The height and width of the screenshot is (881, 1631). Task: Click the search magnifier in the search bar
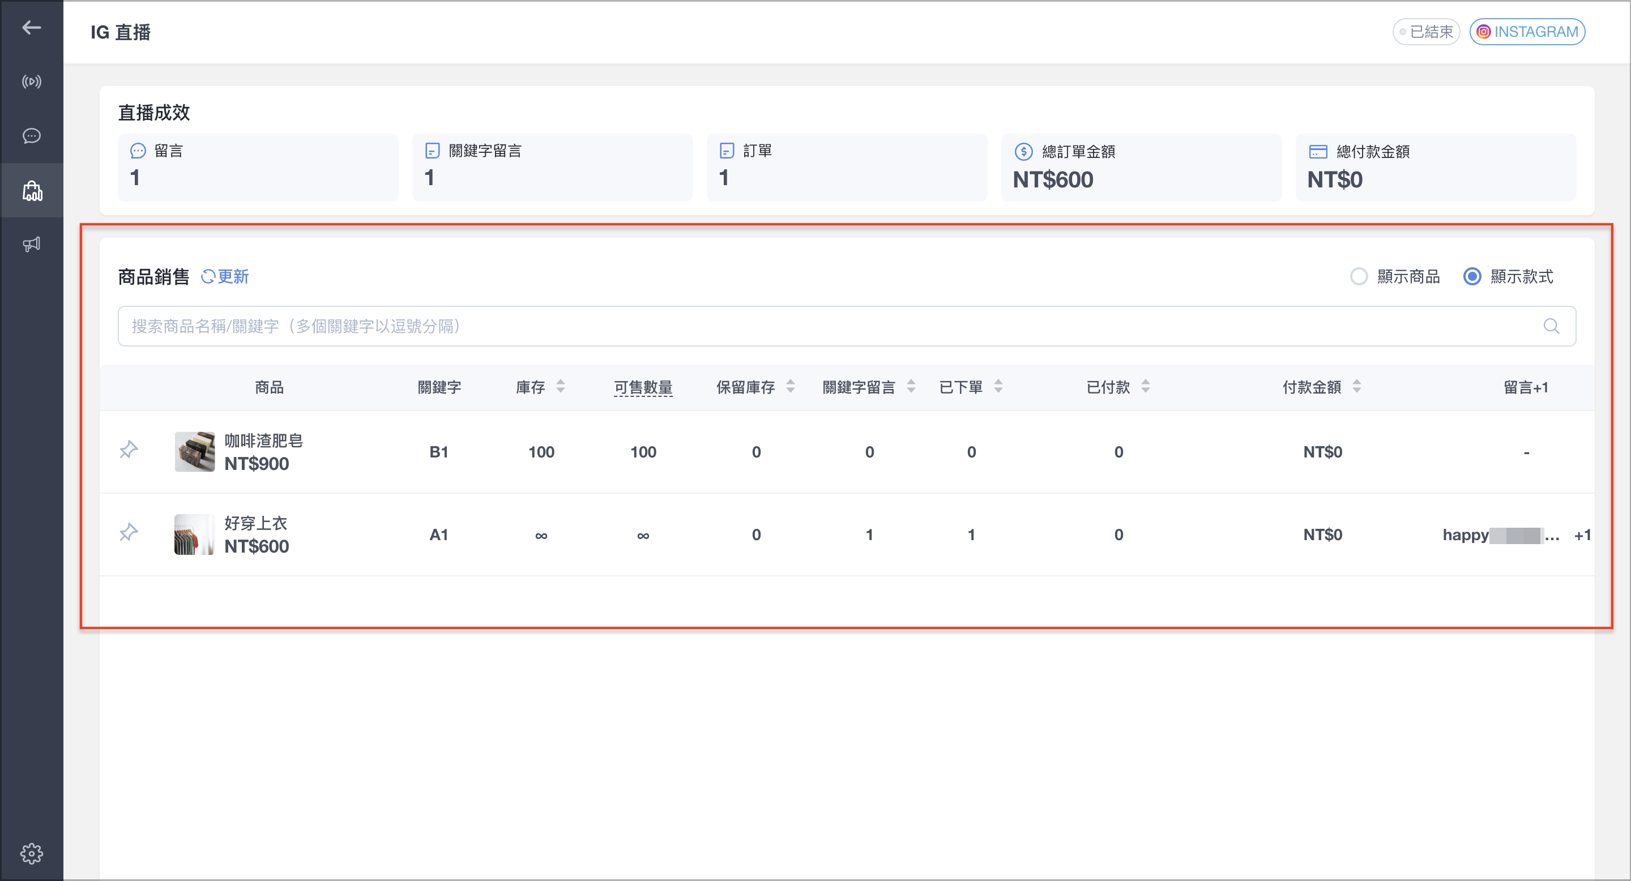click(x=1551, y=326)
